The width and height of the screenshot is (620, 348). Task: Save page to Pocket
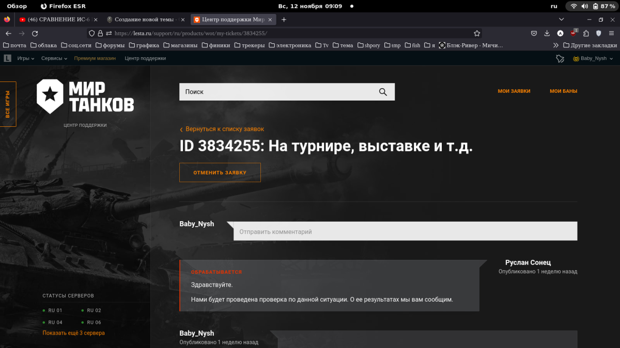[534, 33]
